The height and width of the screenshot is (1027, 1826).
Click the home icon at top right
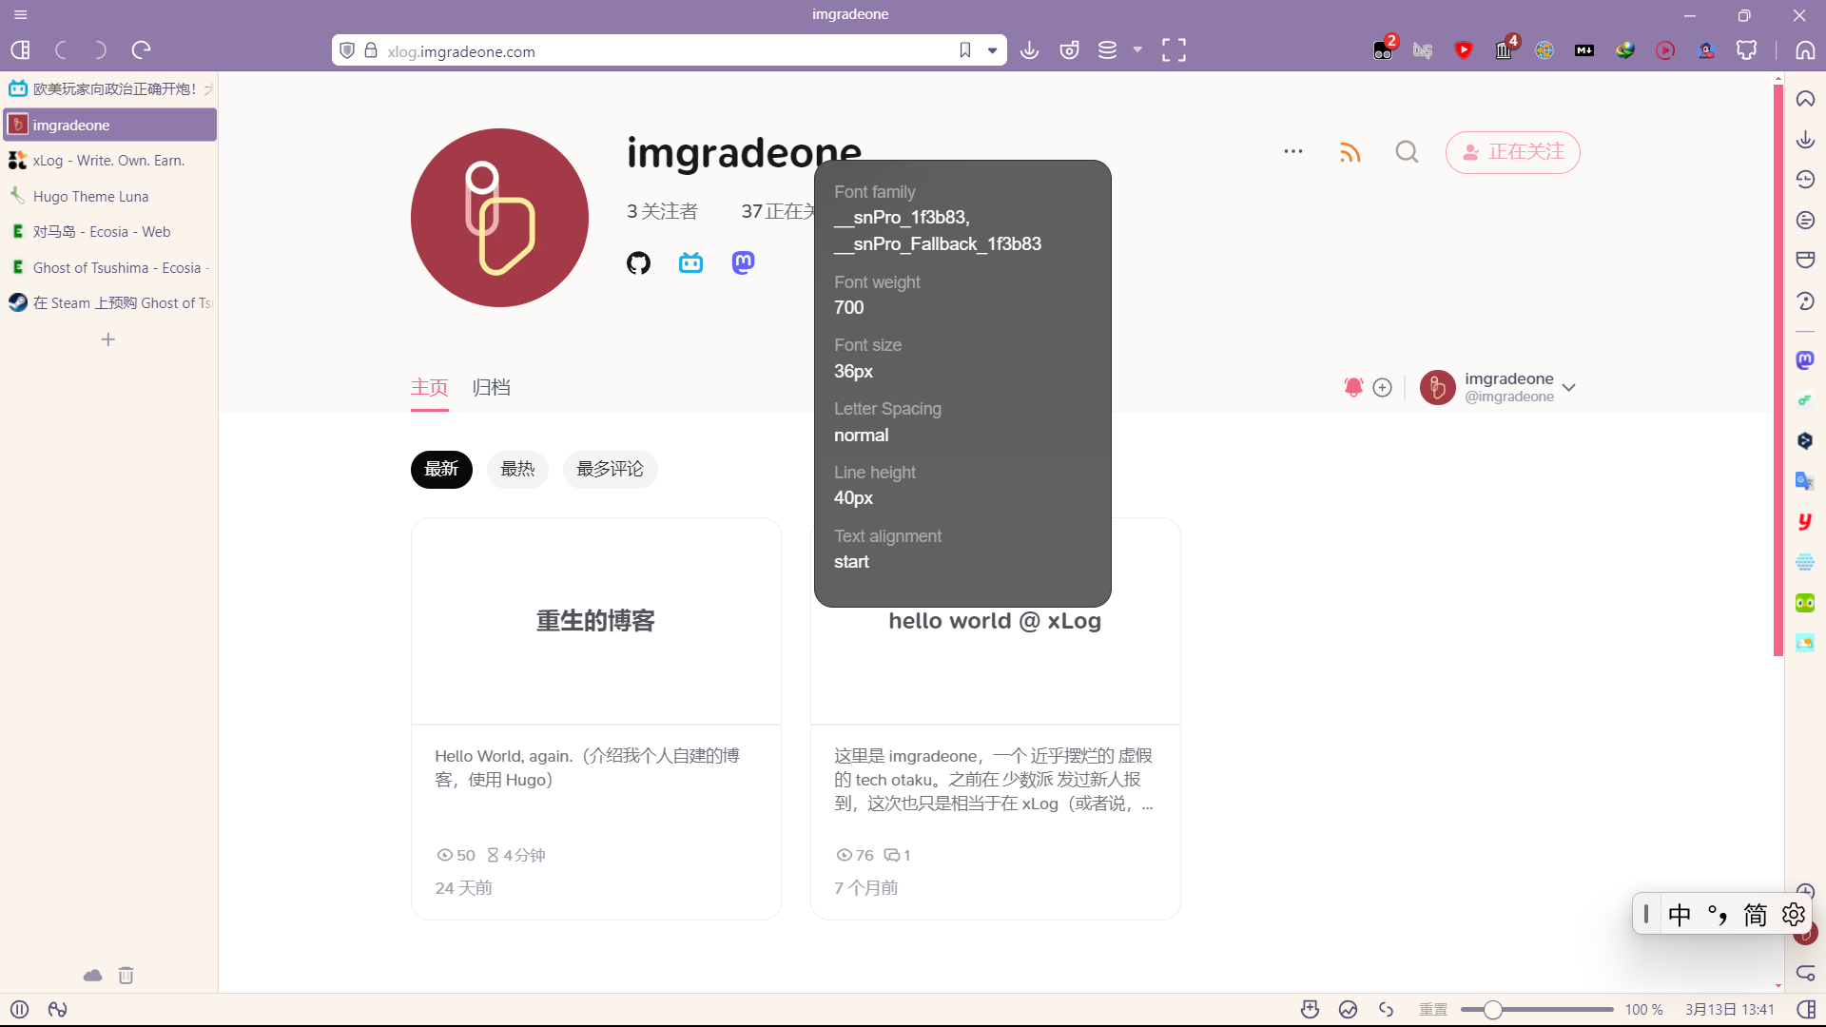tap(1805, 50)
